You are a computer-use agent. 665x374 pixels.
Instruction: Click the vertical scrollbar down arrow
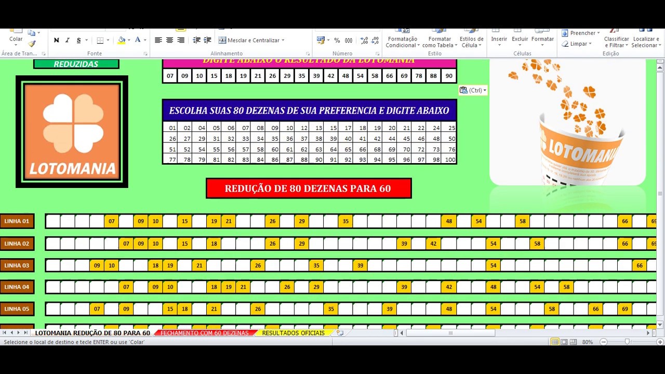click(660, 325)
